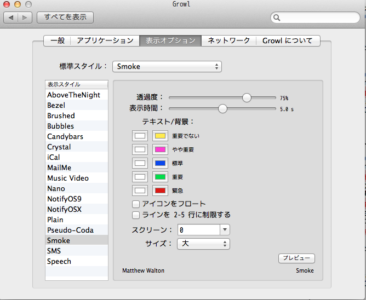
Task: Switch to the 一般 tab
Action: coord(57,41)
